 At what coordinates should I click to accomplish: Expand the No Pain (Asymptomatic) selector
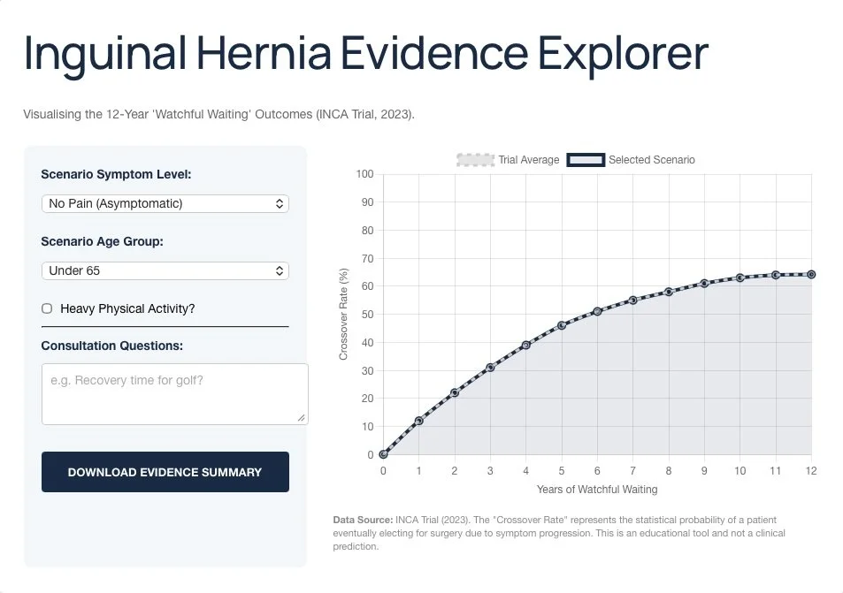pos(165,203)
